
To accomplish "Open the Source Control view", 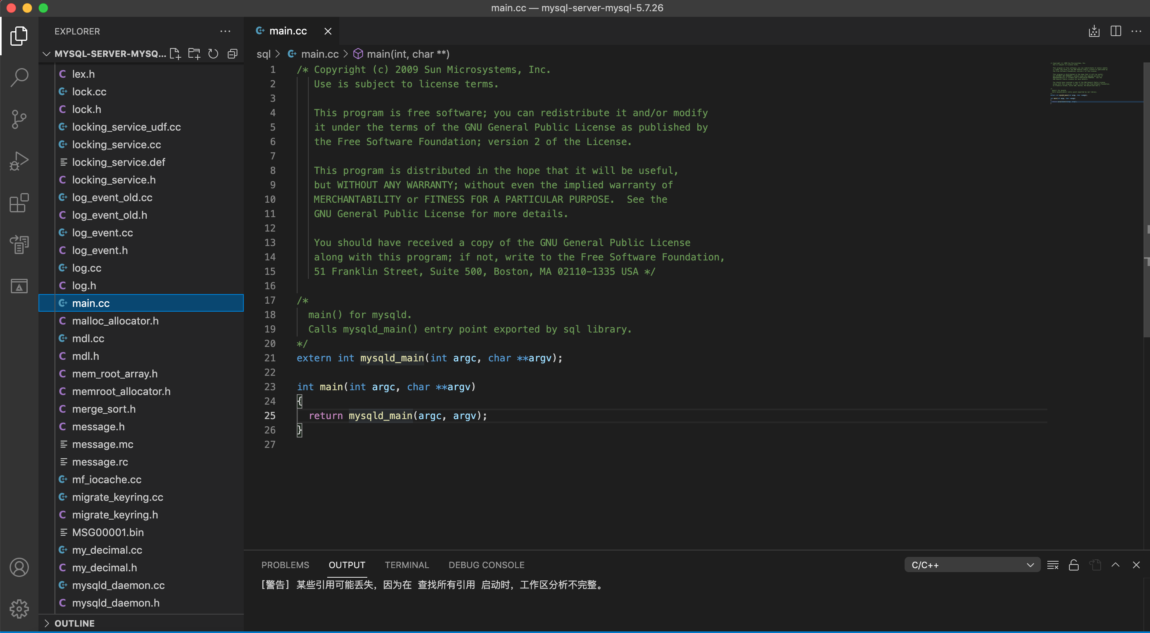I will tap(19, 119).
